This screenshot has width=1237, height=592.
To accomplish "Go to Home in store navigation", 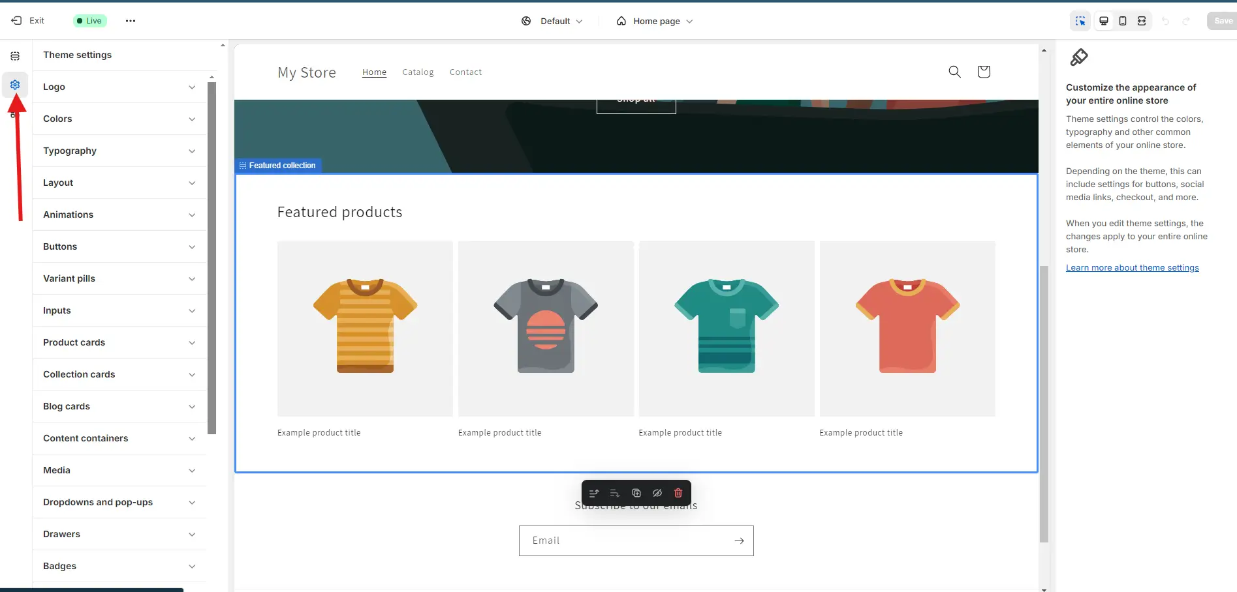I will 374,72.
